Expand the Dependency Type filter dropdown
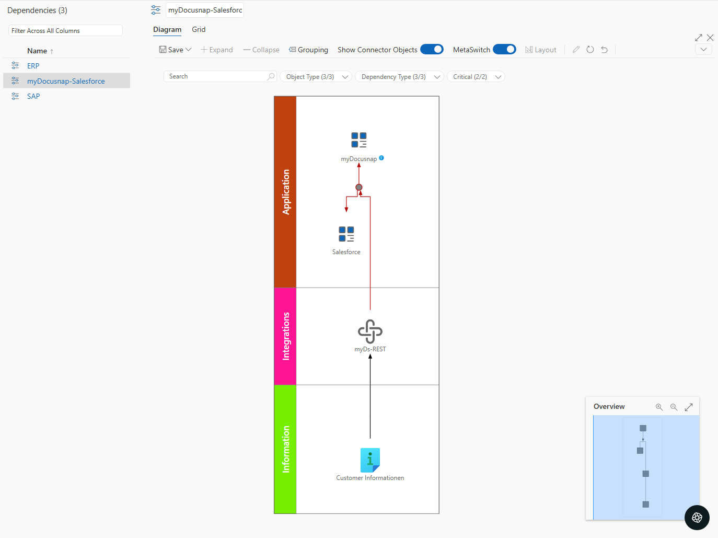Screen dimensions: 718x538 (399, 76)
